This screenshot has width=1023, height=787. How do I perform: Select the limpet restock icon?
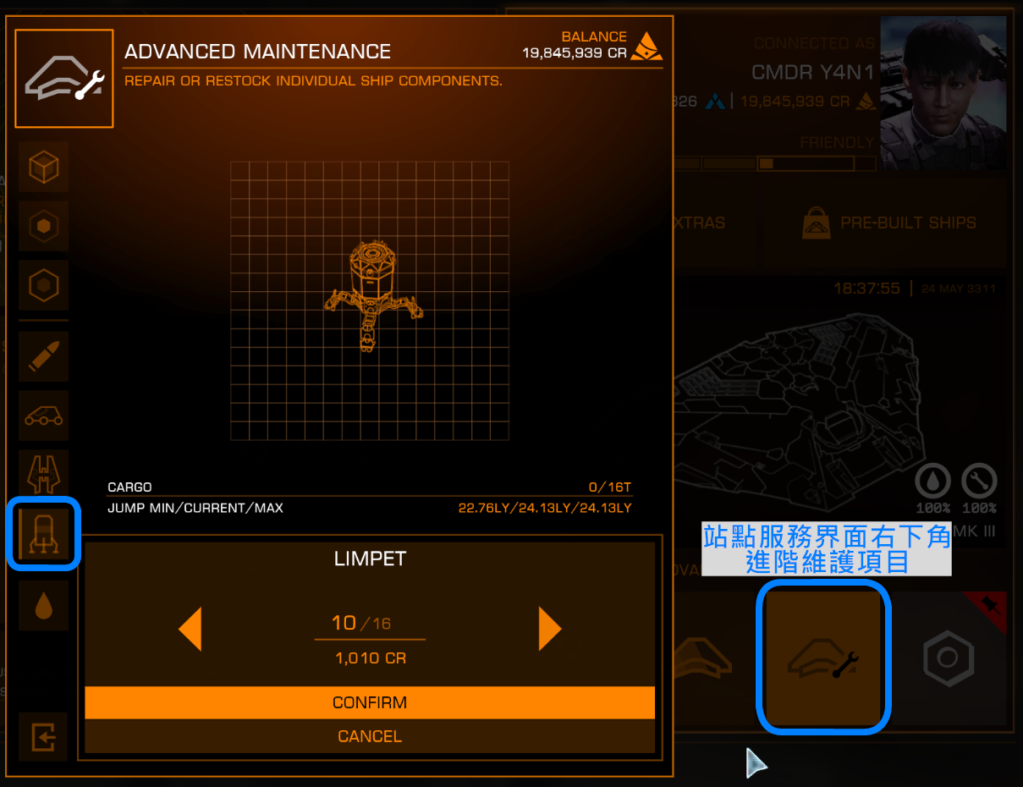coord(44,533)
